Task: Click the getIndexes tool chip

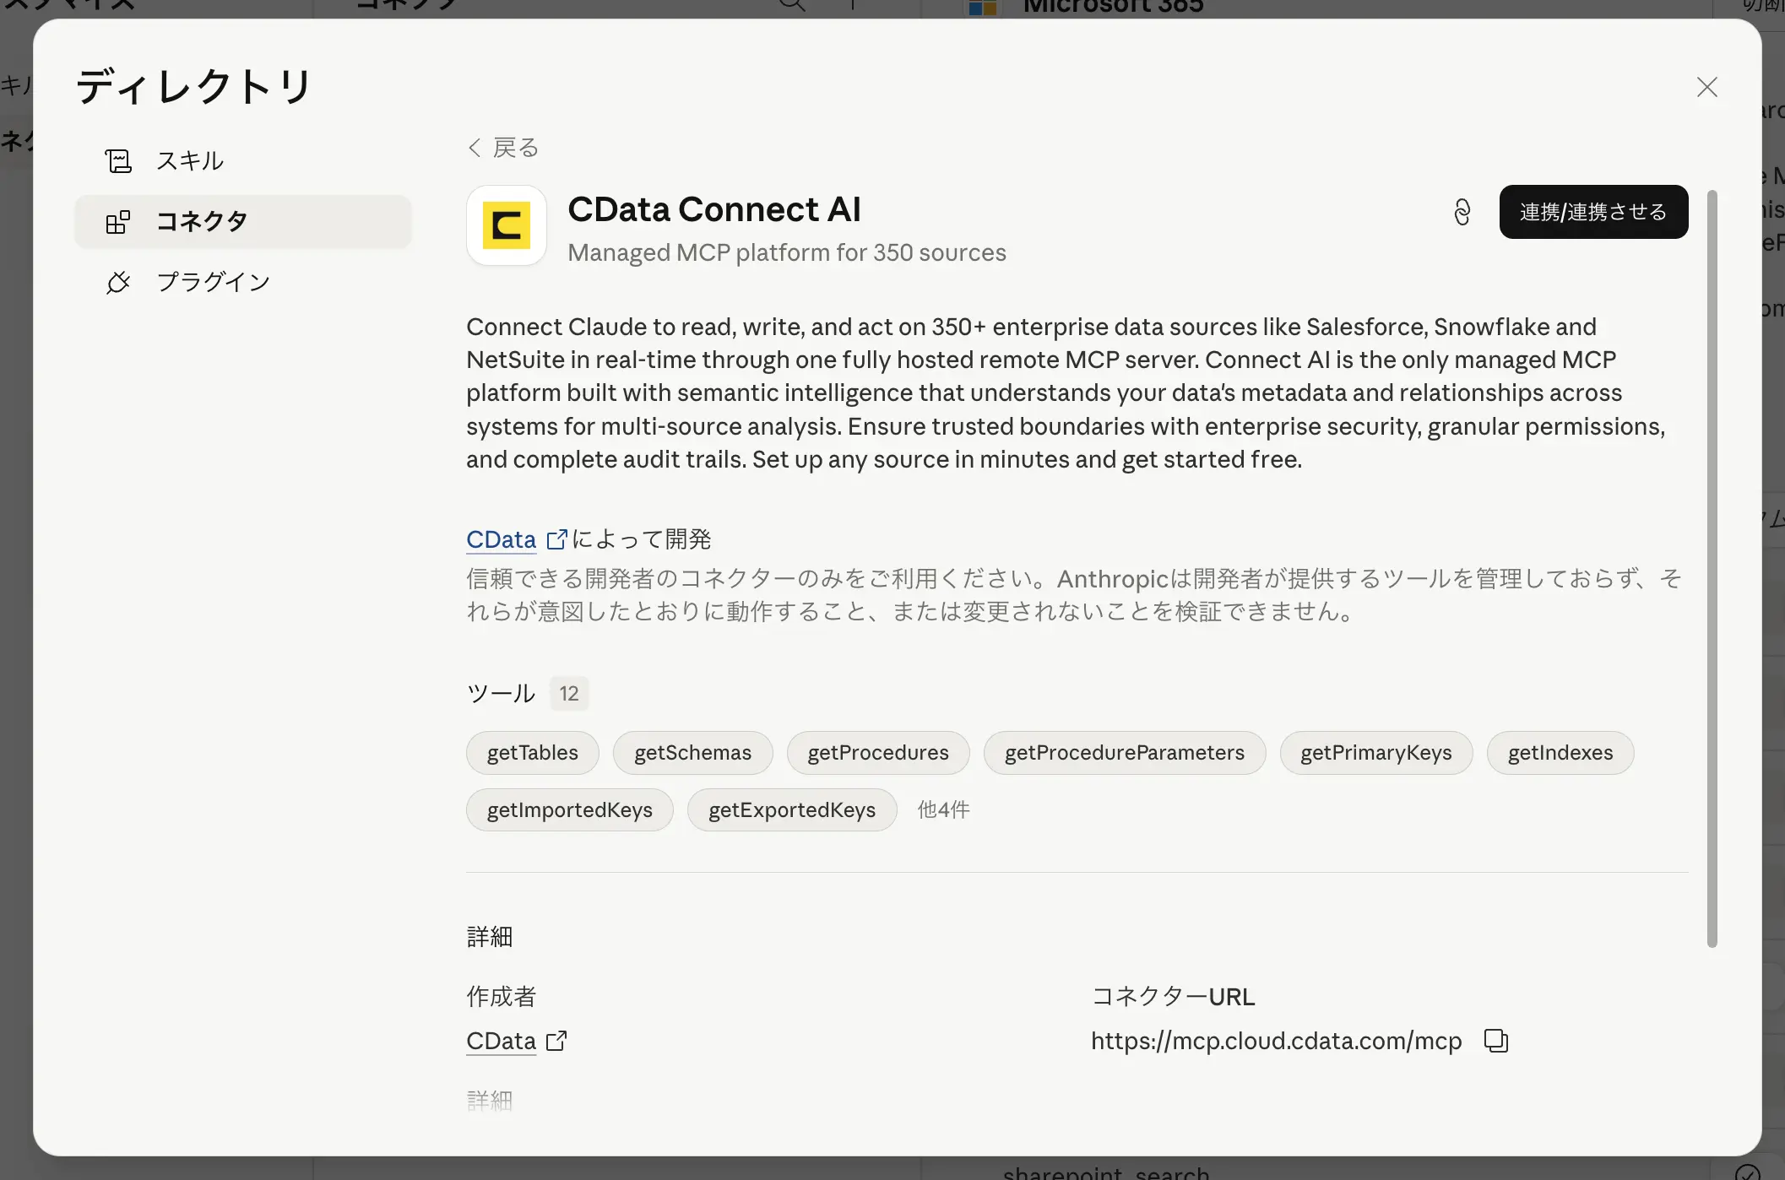Action: (x=1560, y=753)
